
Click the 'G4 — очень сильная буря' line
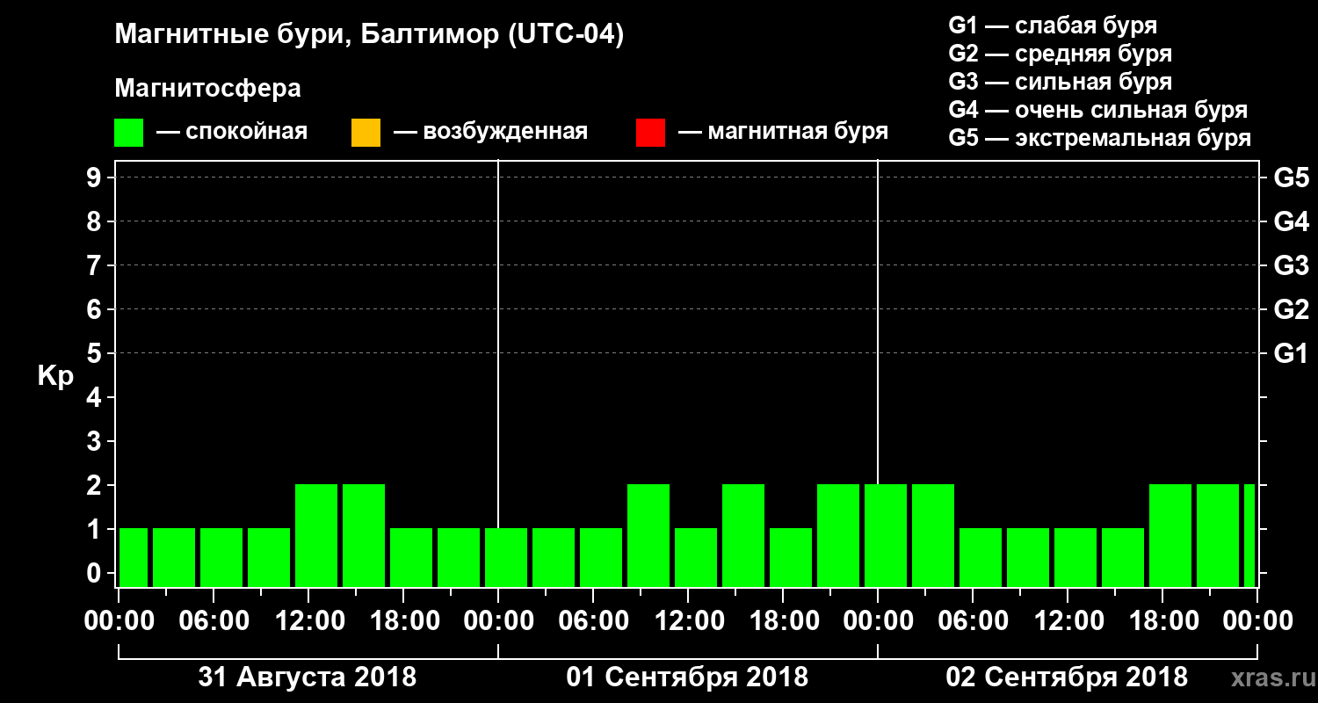pos(1097,110)
